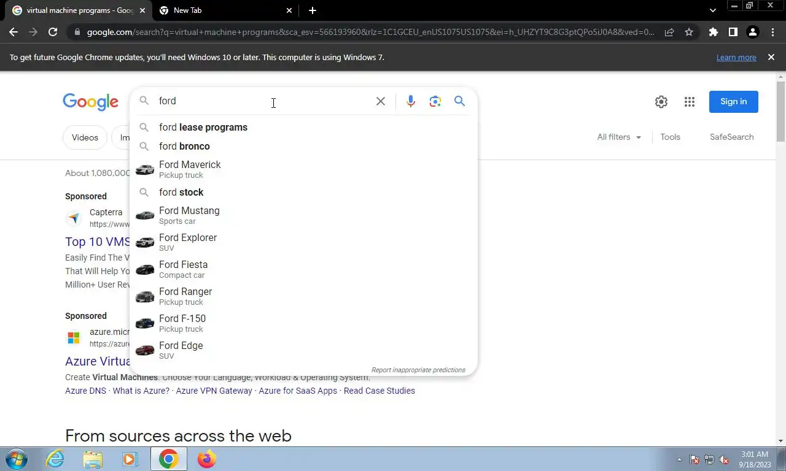The width and height of the screenshot is (786, 471).
Task: Open the taskbar clock and date
Action: pyautogui.click(x=755, y=459)
